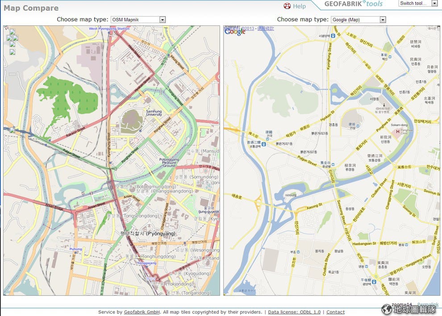Image resolution: width=442 pixels, height=316 pixels.
Task: Click the arrow of the Switch tool select box
Action: point(434,4)
